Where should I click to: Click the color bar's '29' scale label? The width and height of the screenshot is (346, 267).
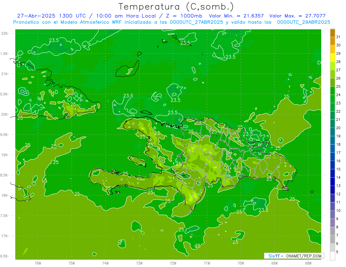339,54
